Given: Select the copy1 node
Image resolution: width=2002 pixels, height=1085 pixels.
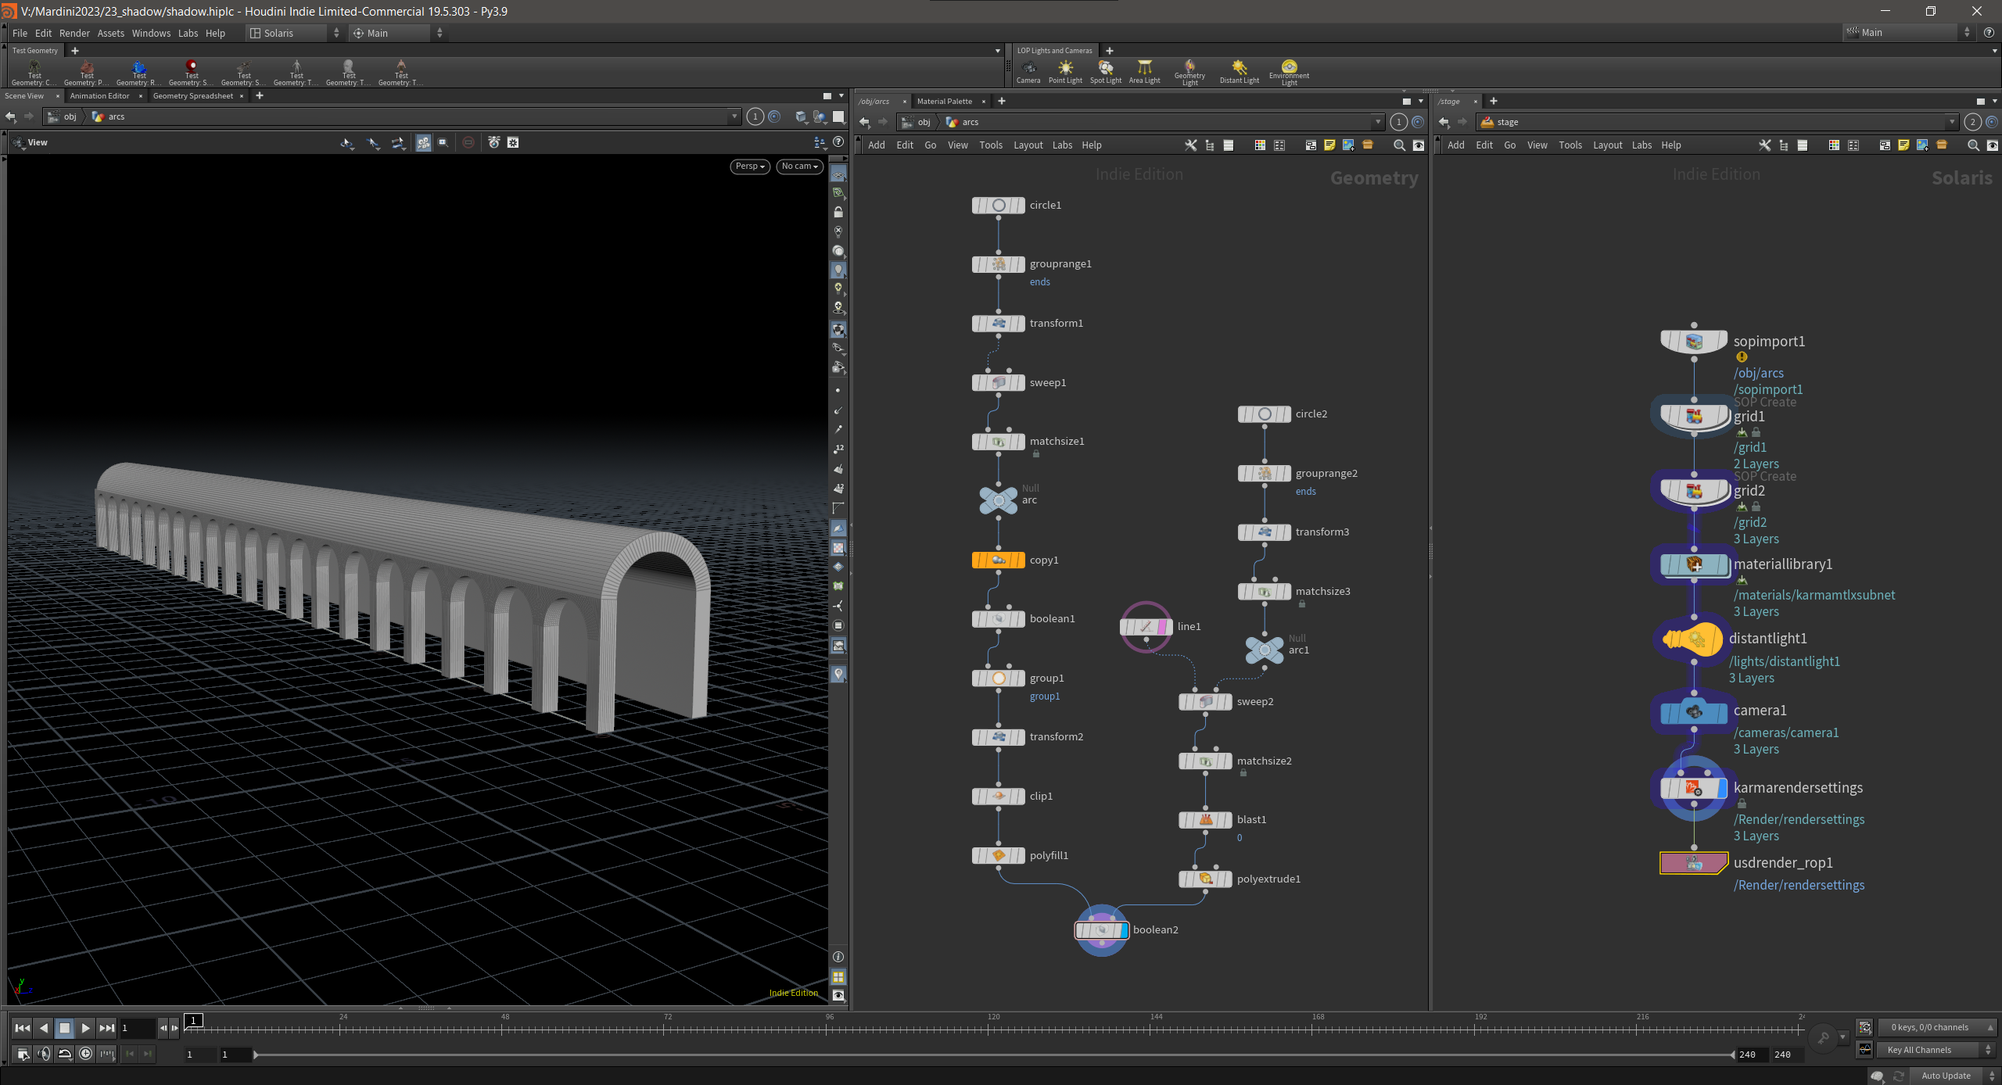Looking at the screenshot, I should (x=998, y=560).
